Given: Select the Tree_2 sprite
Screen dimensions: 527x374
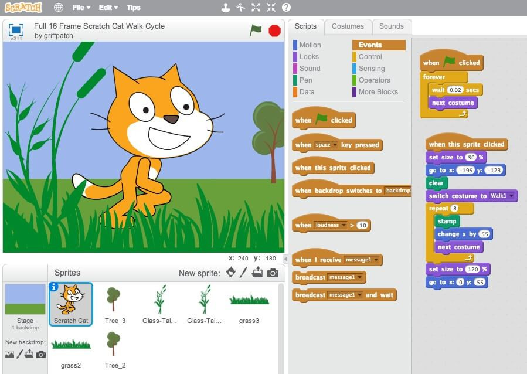Looking at the screenshot, I should pos(115,350).
